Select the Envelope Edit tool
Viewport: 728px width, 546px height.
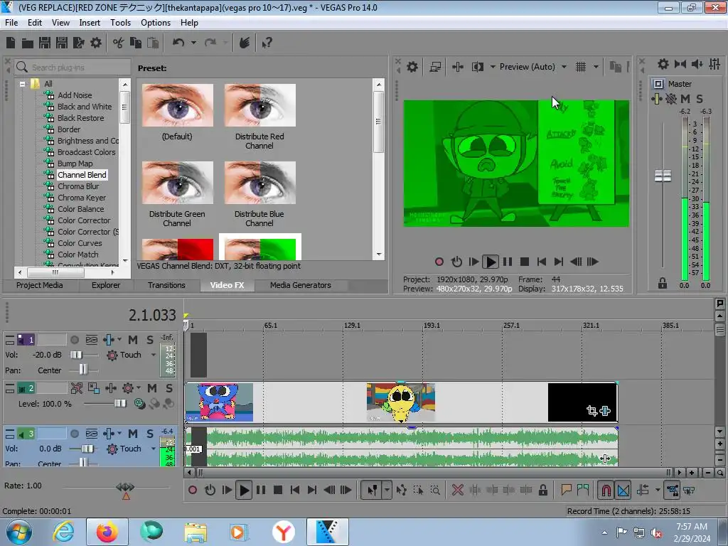(401, 491)
